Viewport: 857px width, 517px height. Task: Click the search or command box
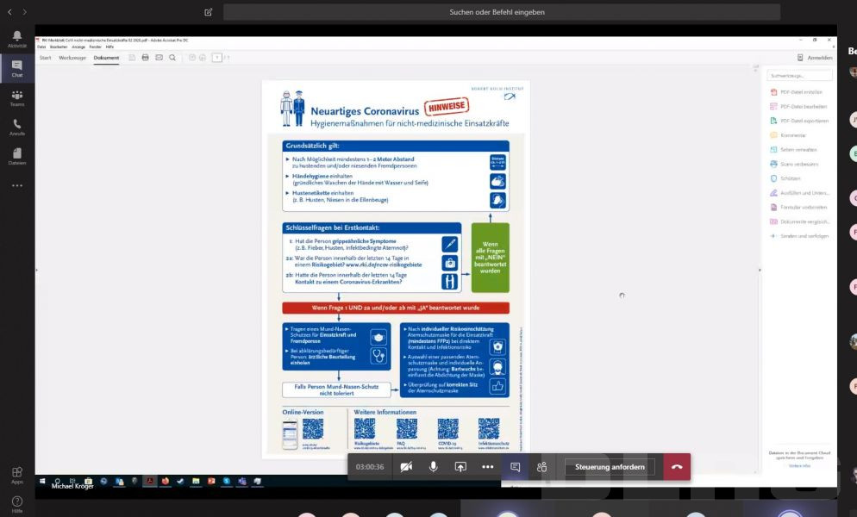pos(501,12)
